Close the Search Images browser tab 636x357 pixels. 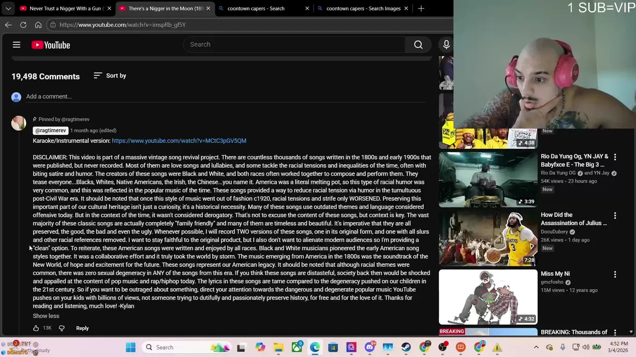[406, 8]
